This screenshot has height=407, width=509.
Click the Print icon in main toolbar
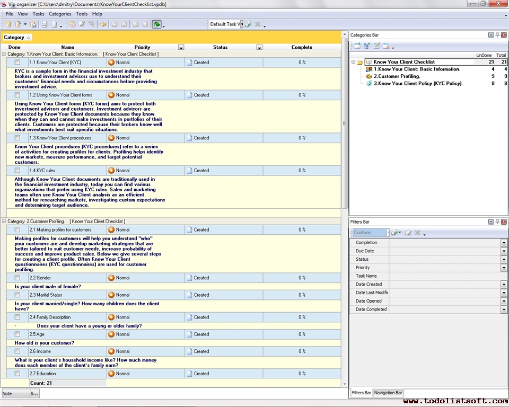[x=45, y=24]
